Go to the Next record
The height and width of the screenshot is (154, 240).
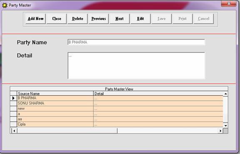point(120,19)
